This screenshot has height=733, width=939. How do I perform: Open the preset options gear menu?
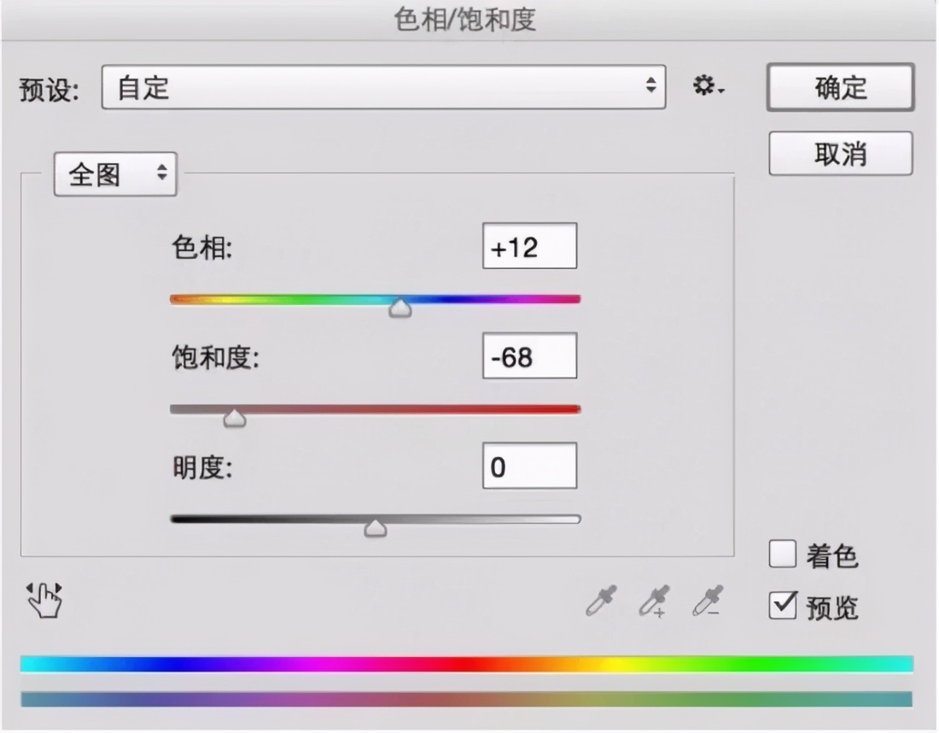click(x=709, y=86)
